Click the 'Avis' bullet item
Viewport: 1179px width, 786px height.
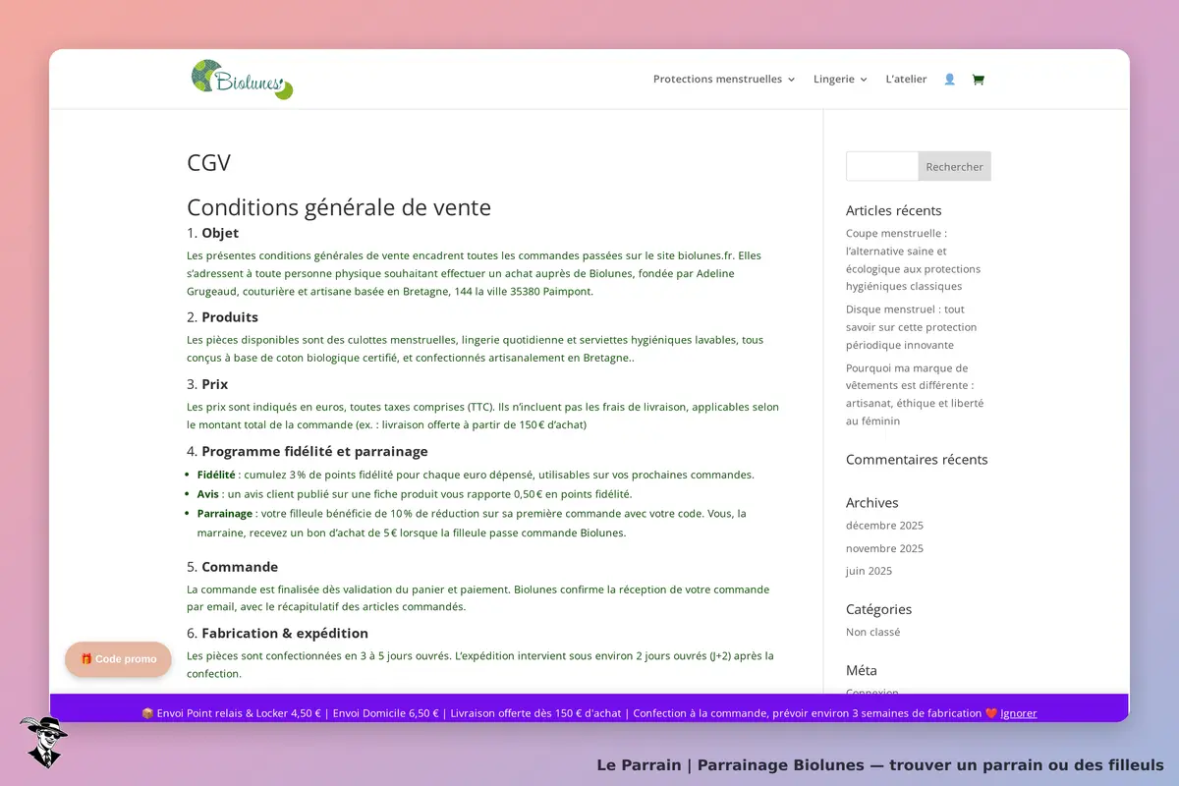[x=415, y=494]
